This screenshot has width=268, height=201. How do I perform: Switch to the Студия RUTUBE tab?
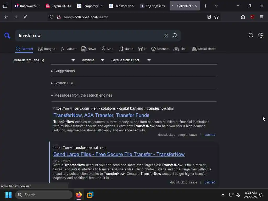tap(59, 6)
